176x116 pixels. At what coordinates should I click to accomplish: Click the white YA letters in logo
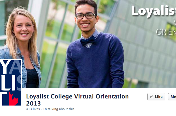pyautogui.click(x=10, y=67)
